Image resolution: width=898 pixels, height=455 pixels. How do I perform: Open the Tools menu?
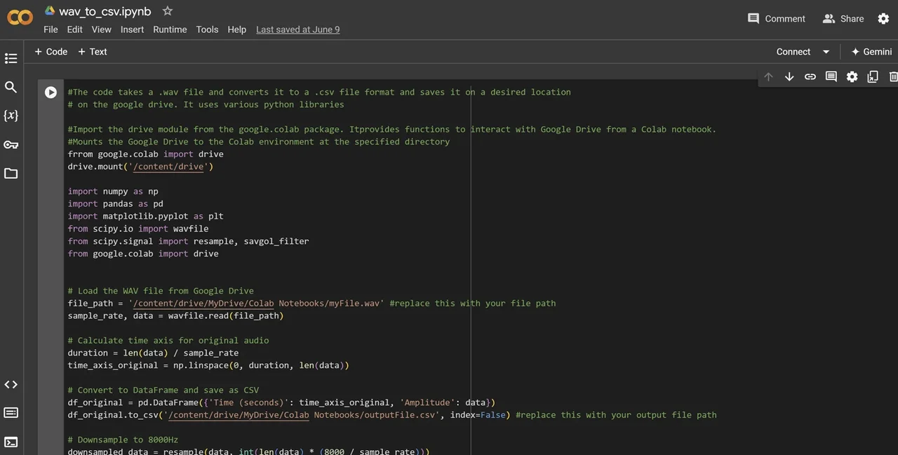pos(207,29)
